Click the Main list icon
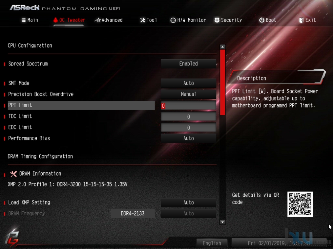Image resolution: width=333 pixels, height=249 pixels. click(24, 20)
